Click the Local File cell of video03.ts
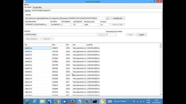 [x=93, y=55]
